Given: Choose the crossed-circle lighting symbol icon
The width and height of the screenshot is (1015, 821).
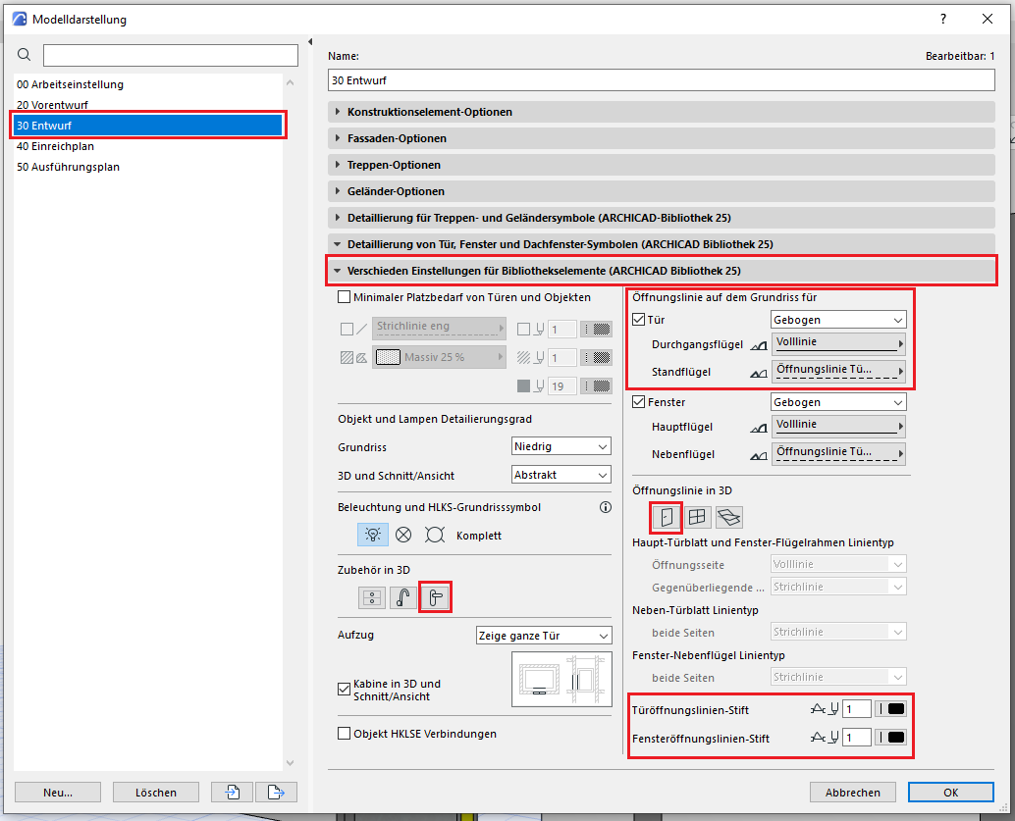Looking at the screenshot, I should (403, 535).
